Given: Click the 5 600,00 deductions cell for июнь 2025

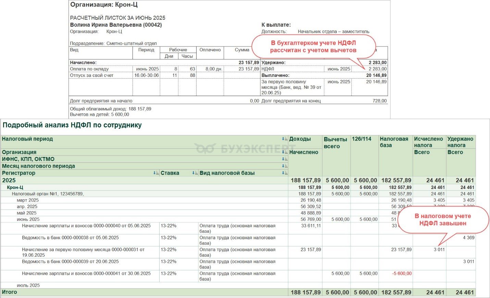Looking at the screenshot, I should (340, 219).
